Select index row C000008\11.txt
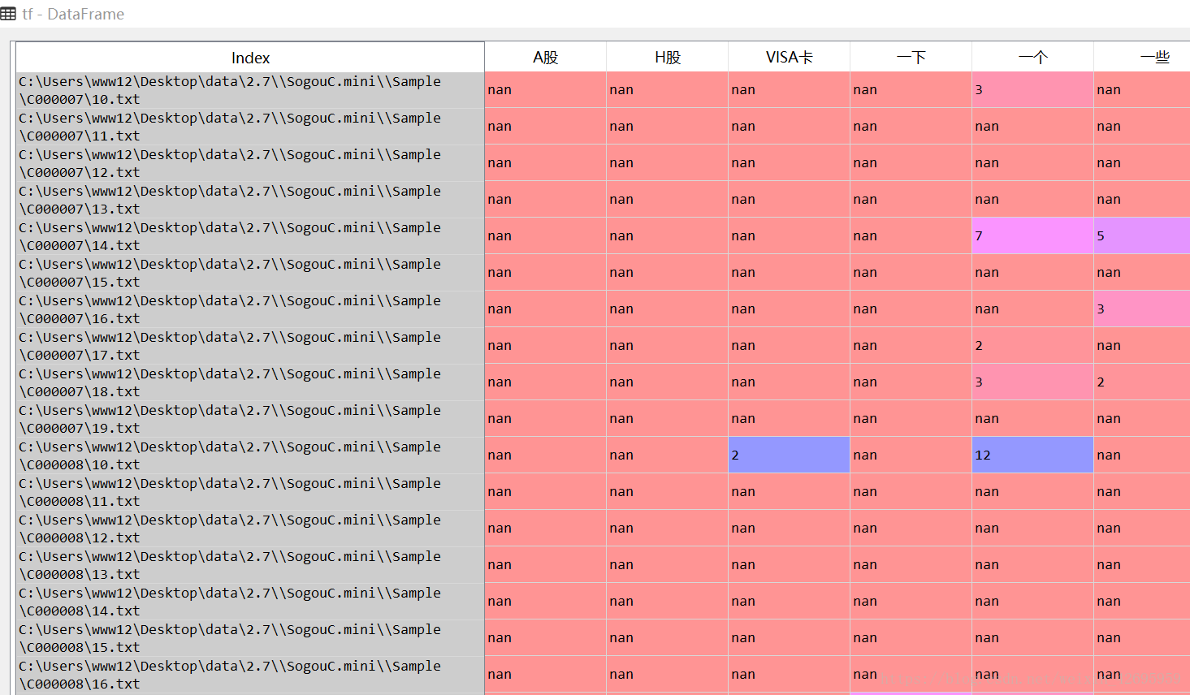 250,492
